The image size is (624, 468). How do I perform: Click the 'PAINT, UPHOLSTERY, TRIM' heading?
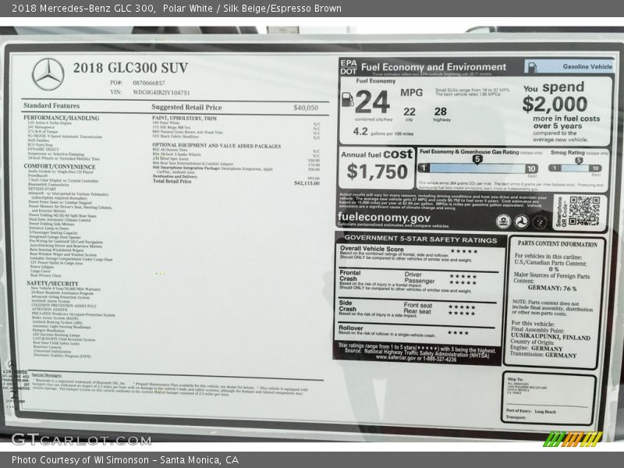pos(184,119)
